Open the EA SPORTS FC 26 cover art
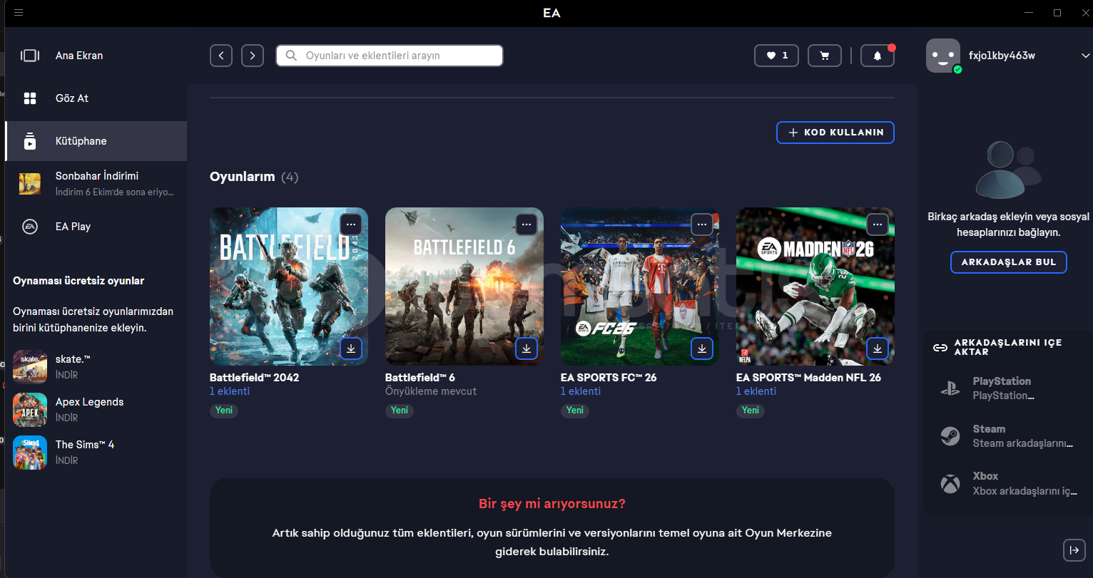 (640, 287)
